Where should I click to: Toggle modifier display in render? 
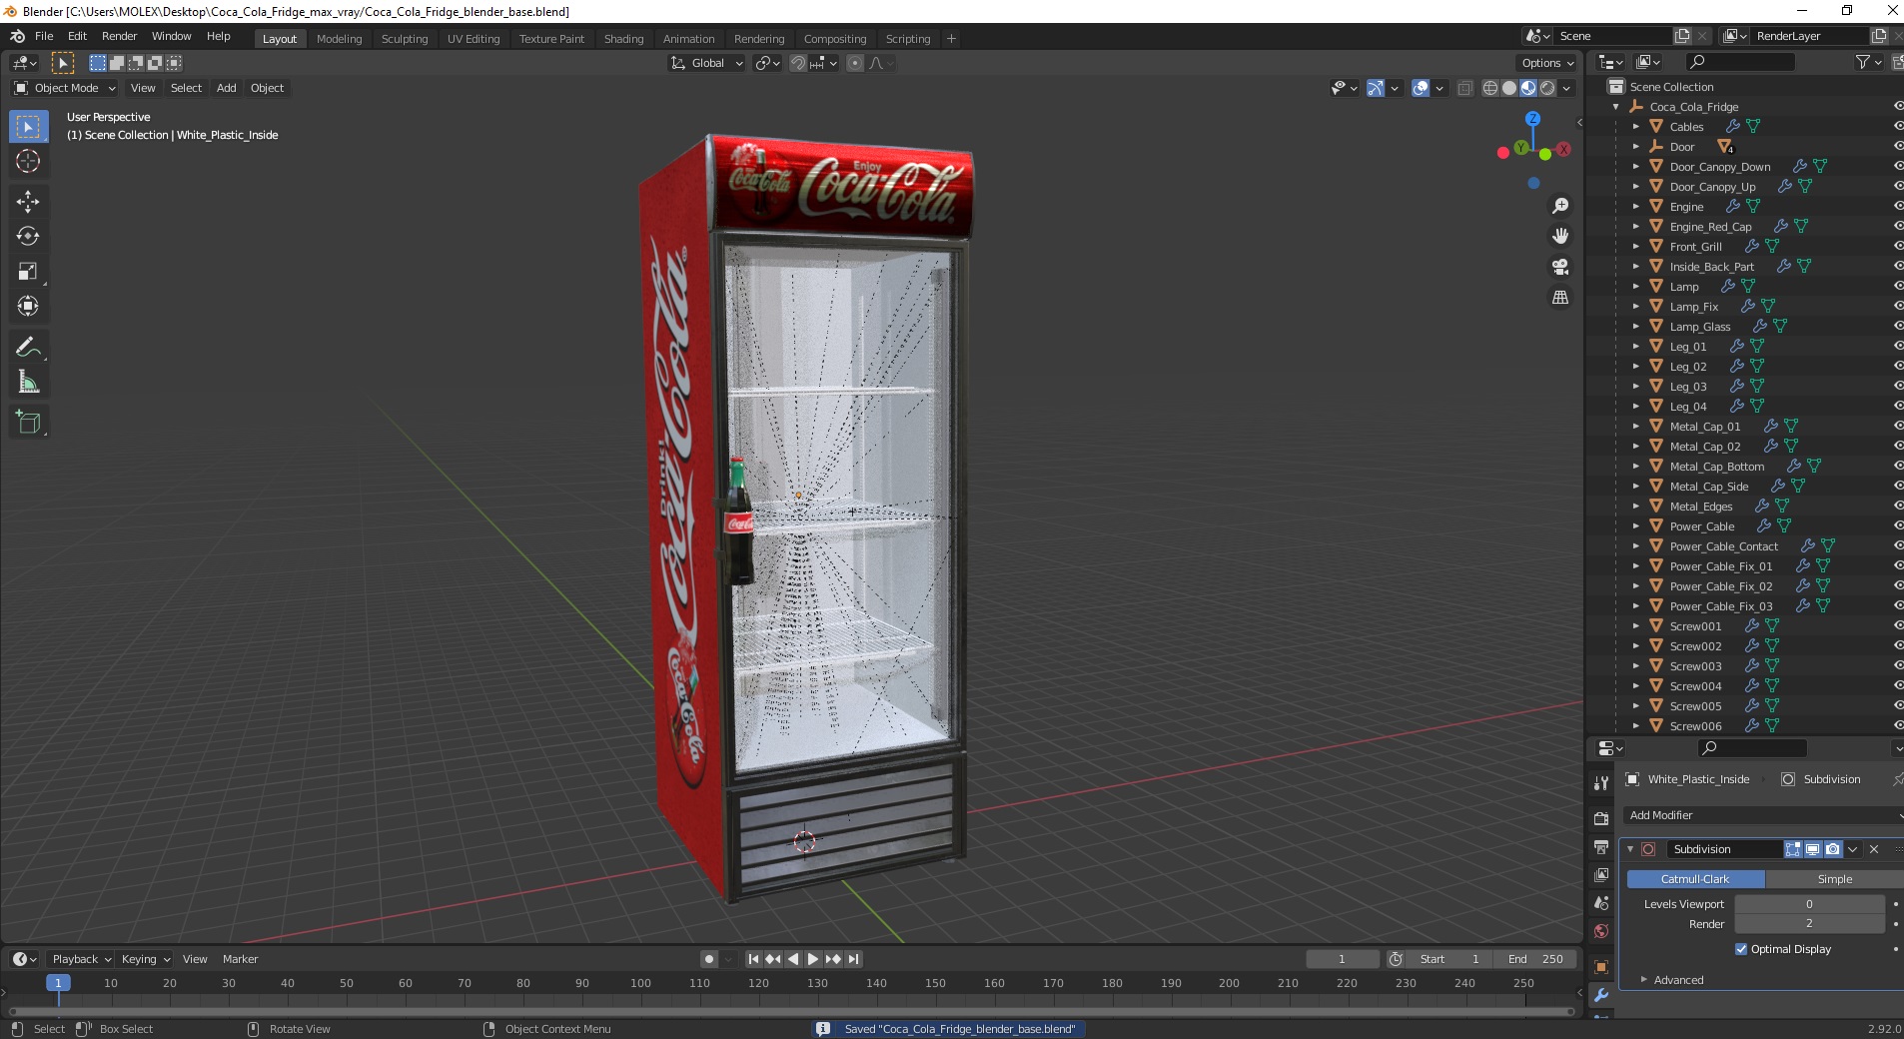point(1832,849)
